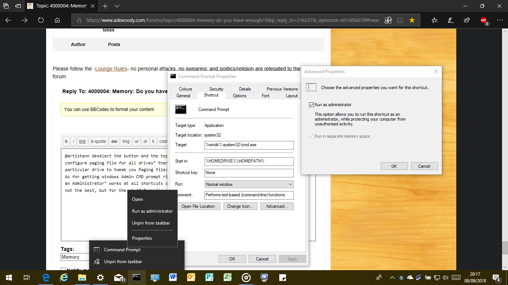Open Excel from the taskbar
The image size is (508, 285).
coord(228,277)
